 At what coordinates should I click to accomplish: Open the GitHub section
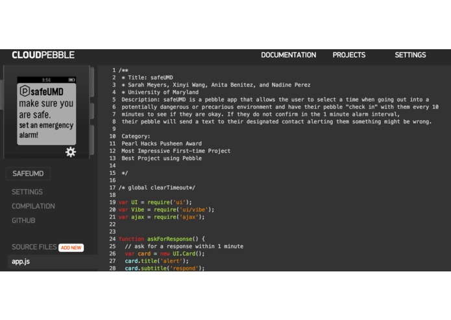[23, 220]
